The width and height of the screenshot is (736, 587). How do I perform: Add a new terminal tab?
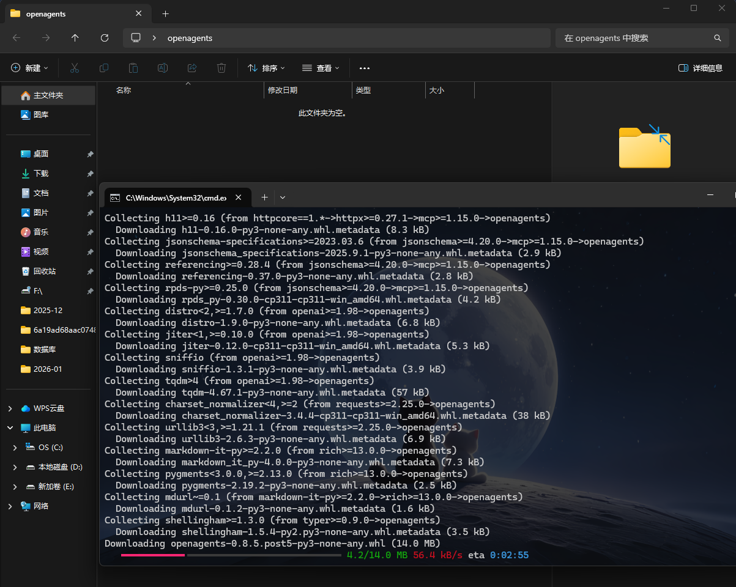(x=265, y=197)
